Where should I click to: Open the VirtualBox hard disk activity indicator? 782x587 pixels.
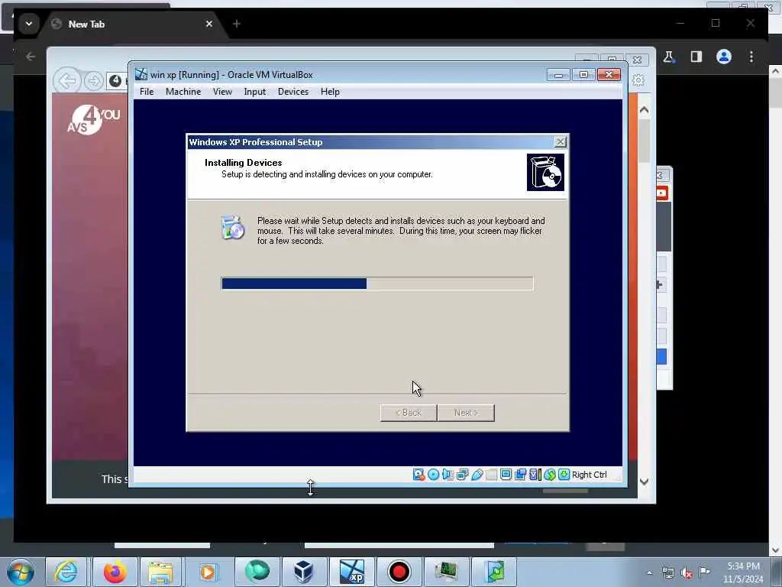418,475
